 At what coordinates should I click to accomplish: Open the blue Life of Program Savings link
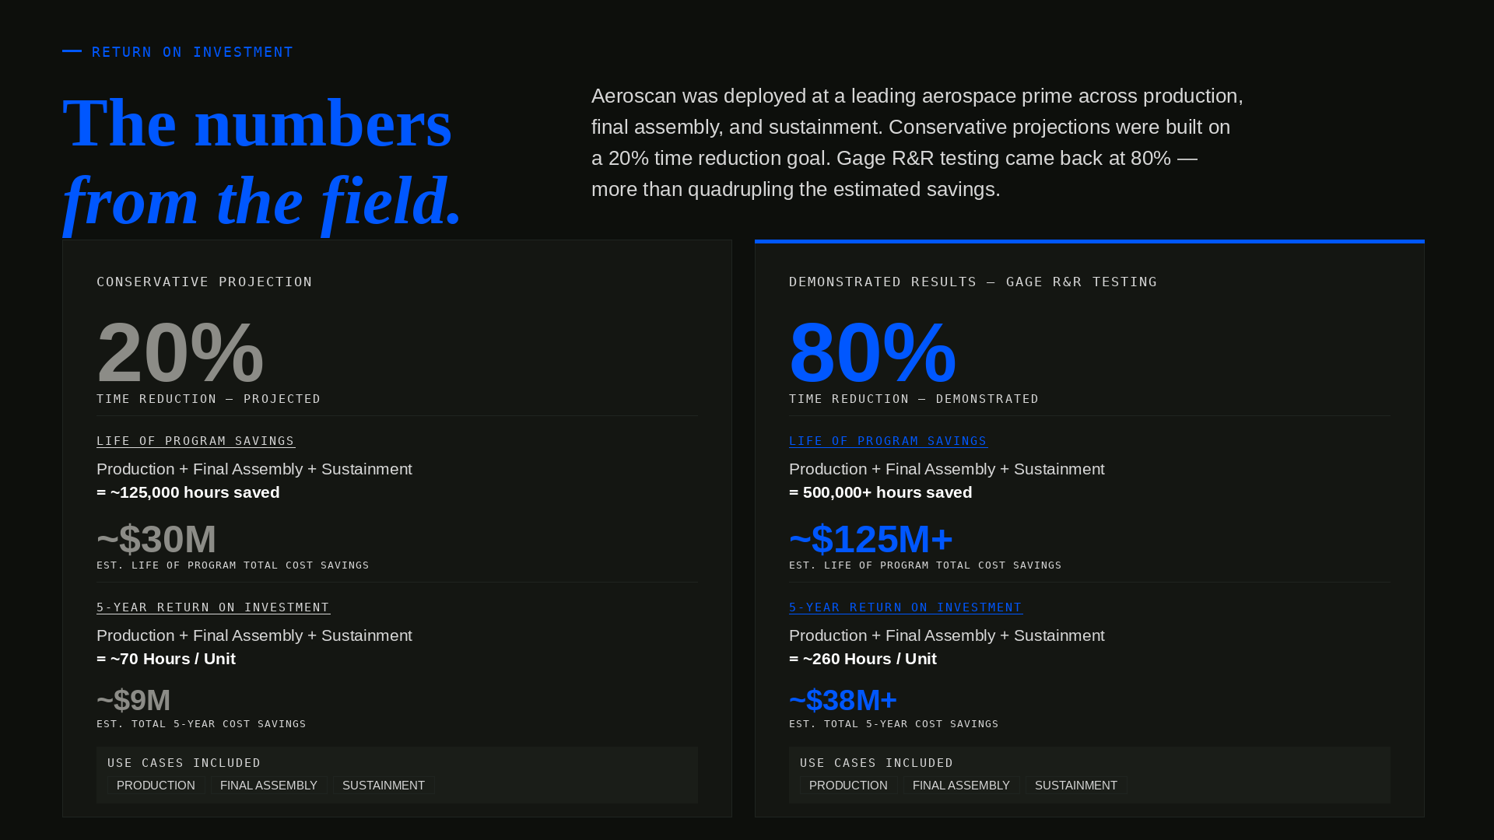tap(888, 441)
